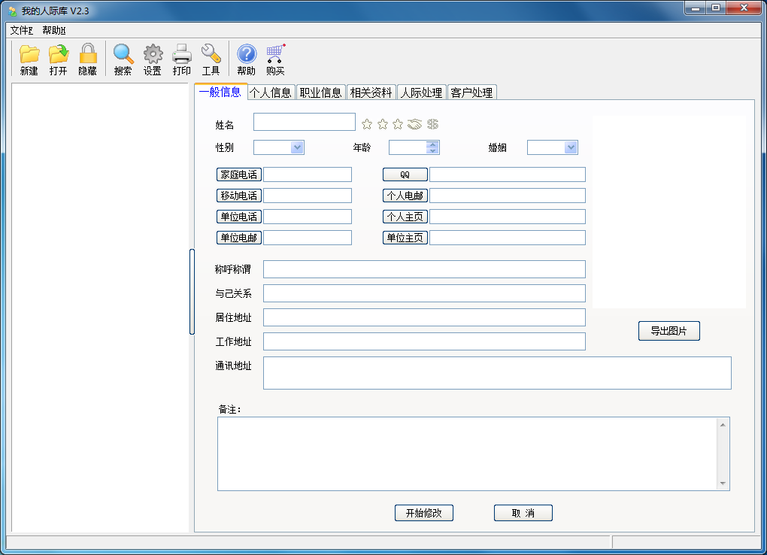Click the 导出图片 button

(x=668, y=331)
